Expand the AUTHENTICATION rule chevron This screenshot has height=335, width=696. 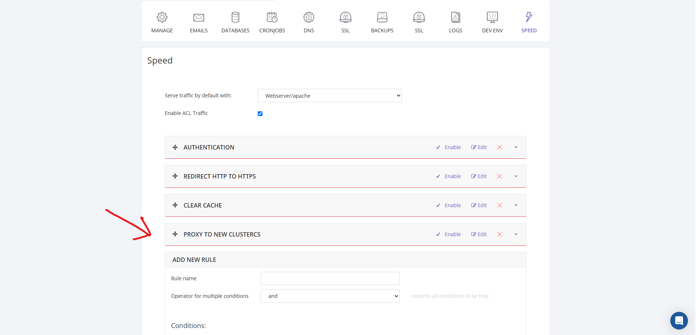(516, 147)
